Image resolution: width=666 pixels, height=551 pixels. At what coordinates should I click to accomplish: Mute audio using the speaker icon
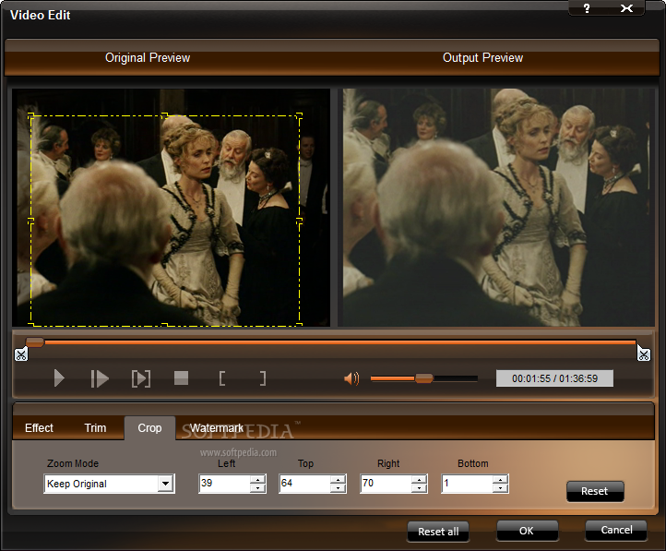[351, 378]
